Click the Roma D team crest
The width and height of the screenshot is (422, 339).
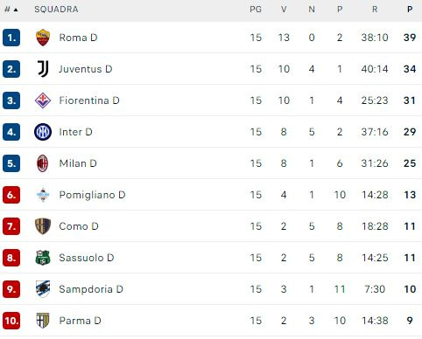click(43, 38)
